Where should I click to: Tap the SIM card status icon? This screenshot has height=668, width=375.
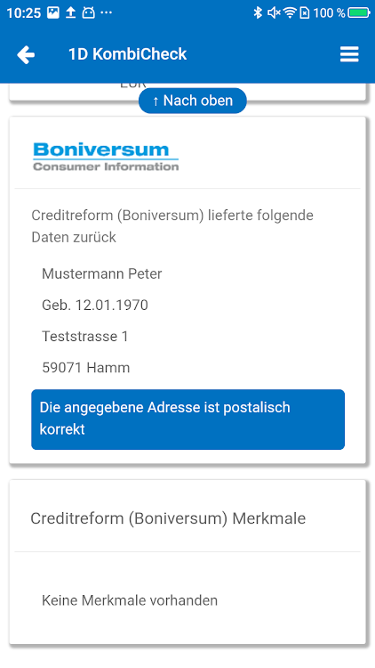[305, 12]
